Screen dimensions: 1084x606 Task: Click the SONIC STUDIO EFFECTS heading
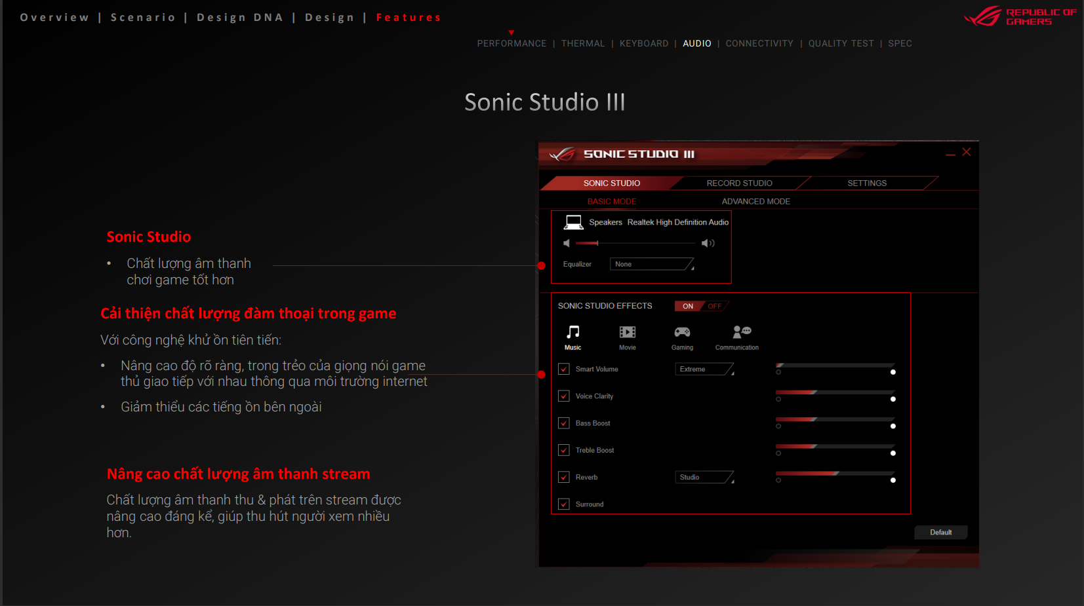click(x=605, y=306)
